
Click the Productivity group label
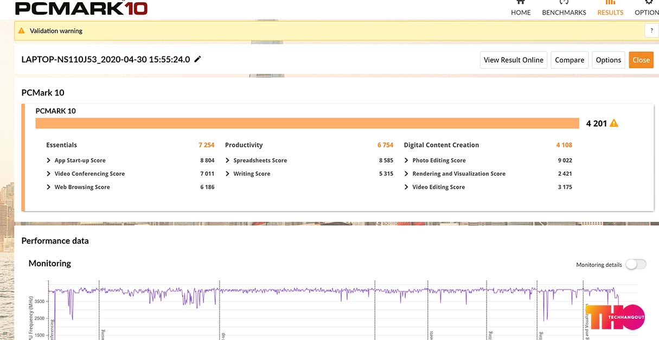coord(244,145)
